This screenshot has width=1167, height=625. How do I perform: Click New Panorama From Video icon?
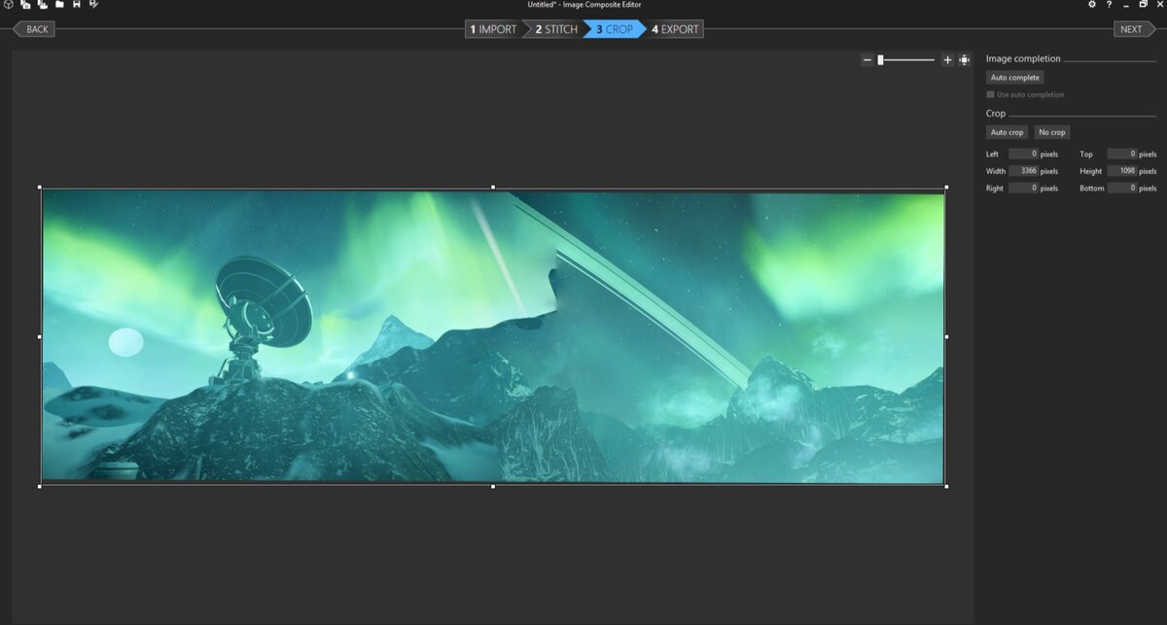tap(42, 5)
